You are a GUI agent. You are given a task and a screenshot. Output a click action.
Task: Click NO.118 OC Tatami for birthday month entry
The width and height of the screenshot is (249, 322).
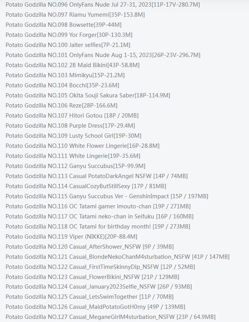(98, 226)
